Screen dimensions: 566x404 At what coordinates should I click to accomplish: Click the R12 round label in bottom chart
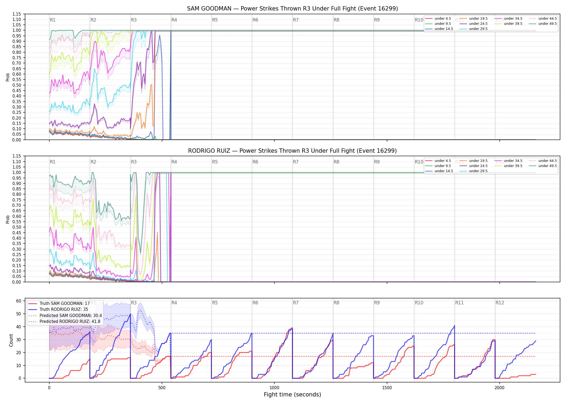(500, 303)
